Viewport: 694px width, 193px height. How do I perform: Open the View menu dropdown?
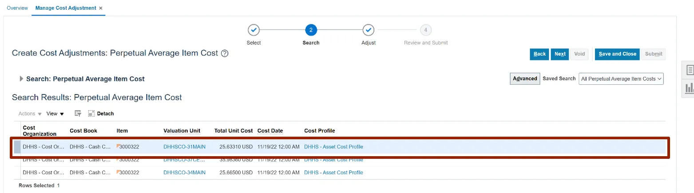55,114
